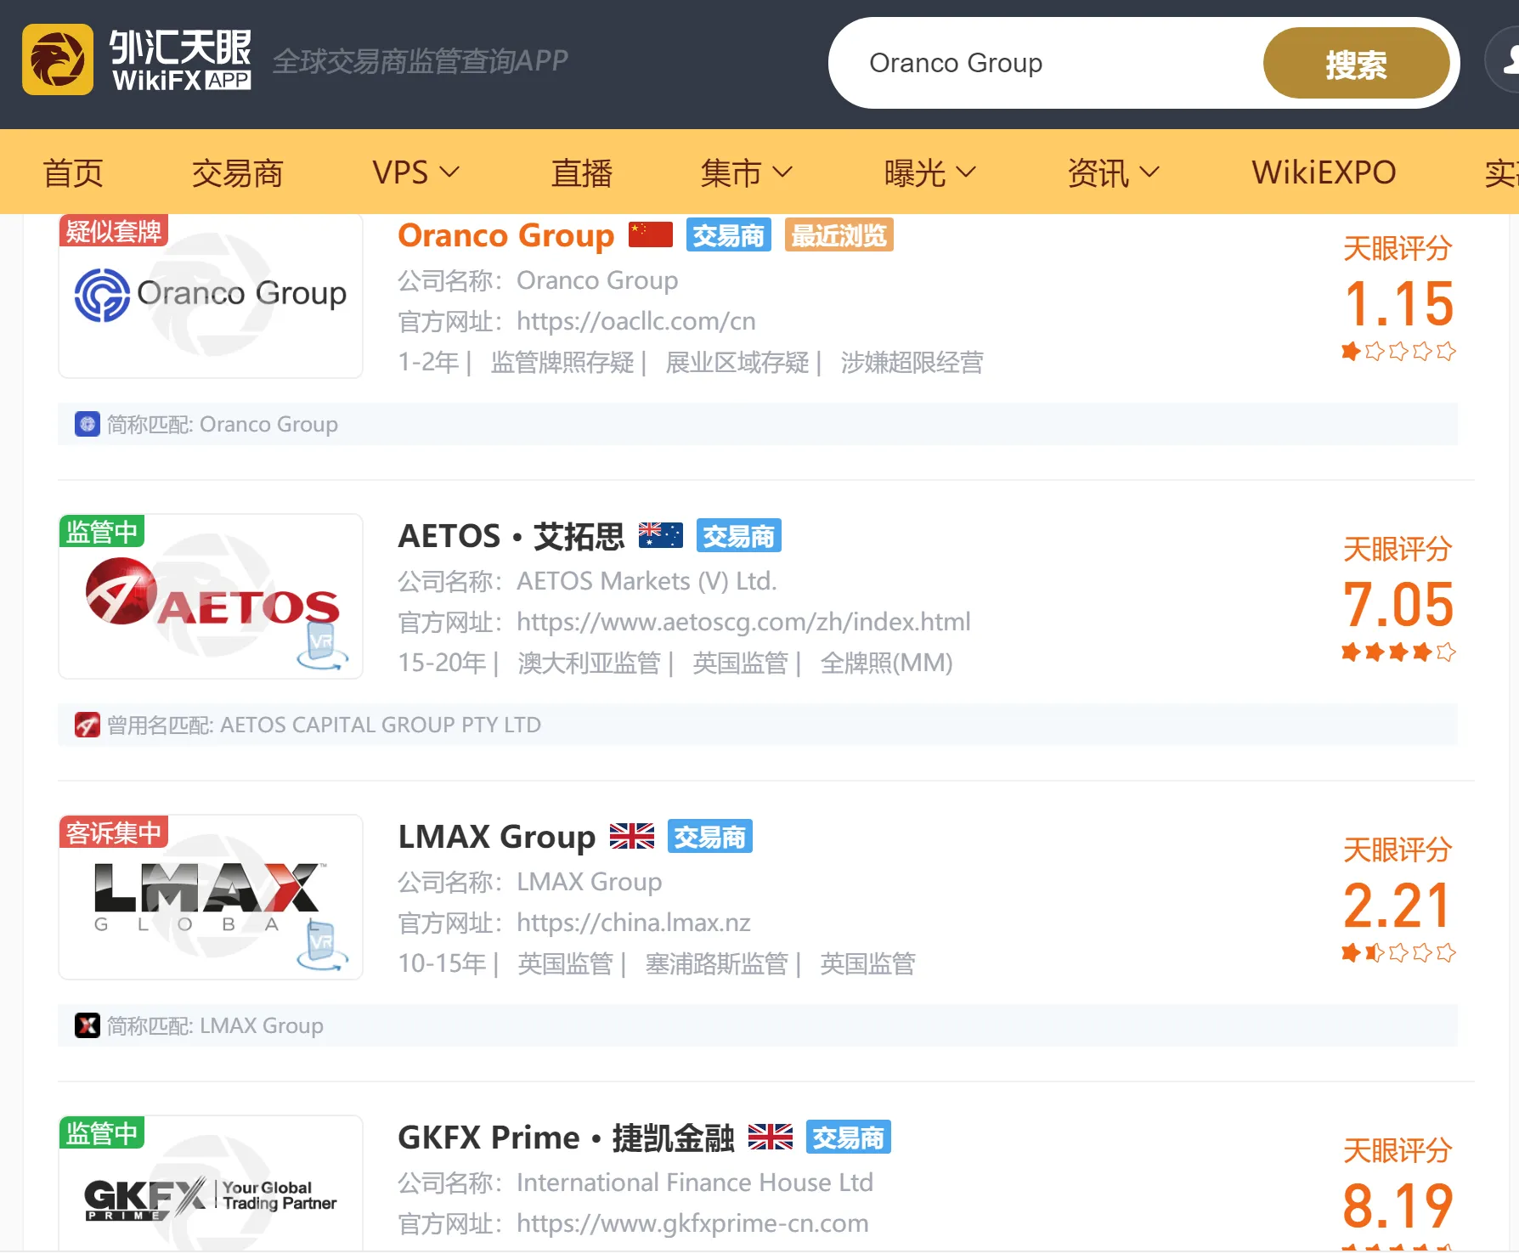Click the score value 8.19
This screenshot has height=1259, width=1519.
coord(1398,1205)
